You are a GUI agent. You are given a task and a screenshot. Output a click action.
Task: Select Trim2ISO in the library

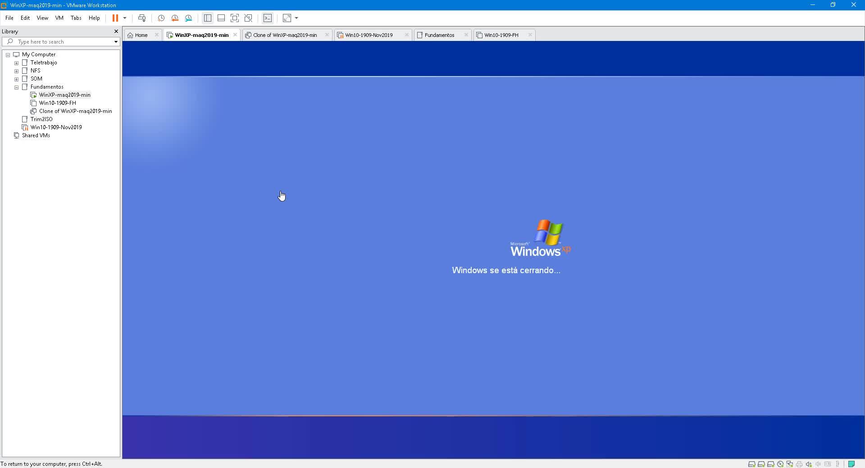coord(41,119)
